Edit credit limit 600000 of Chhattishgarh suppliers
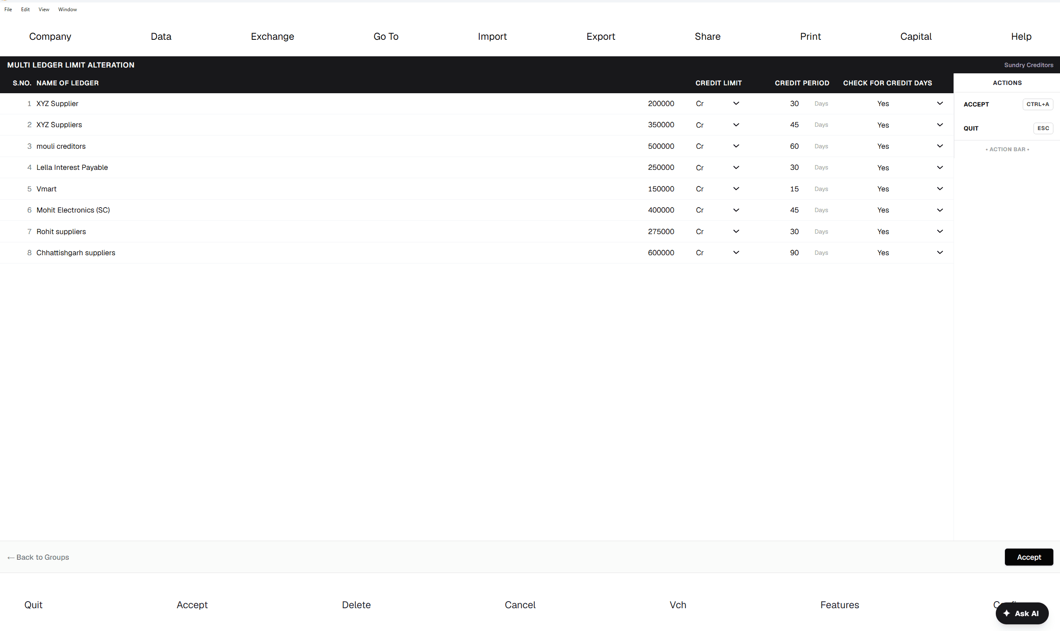1060x631 pixels. [x=661, y=253]
